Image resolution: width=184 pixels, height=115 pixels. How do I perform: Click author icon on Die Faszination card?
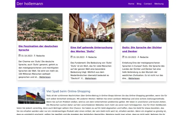pos(35,56)
